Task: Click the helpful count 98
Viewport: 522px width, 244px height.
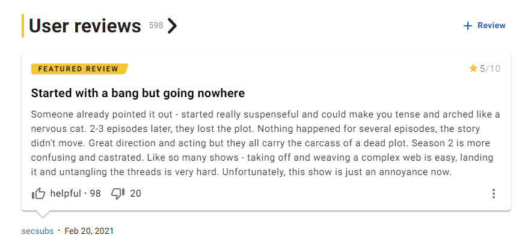Action: [x=95, y=193]
